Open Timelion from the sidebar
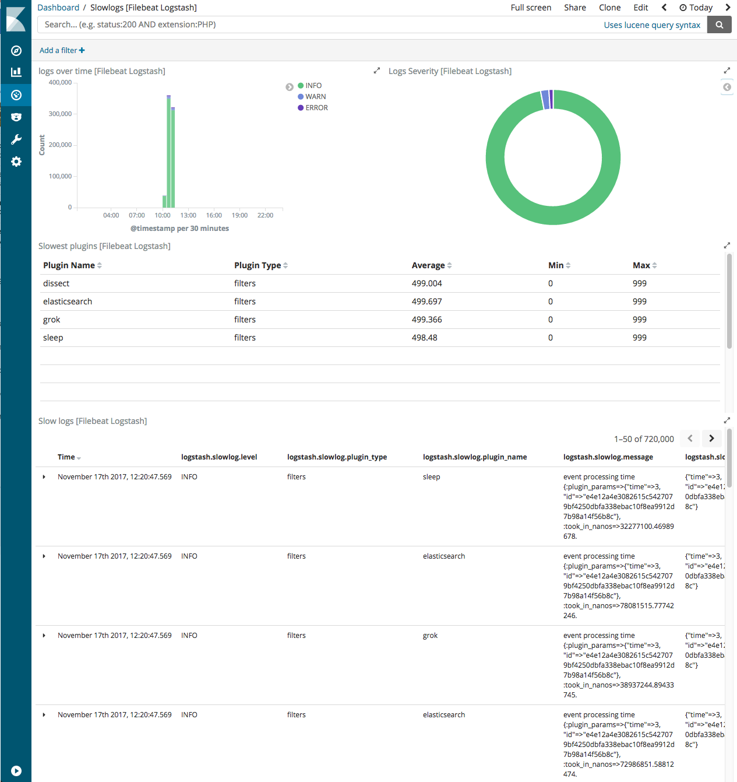The height and width of the screenshot is (782, 737). coord(16,117)
